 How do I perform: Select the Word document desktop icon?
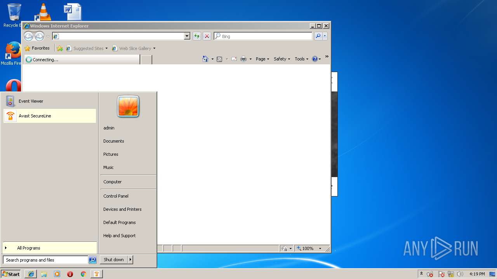tap(73, 12)
